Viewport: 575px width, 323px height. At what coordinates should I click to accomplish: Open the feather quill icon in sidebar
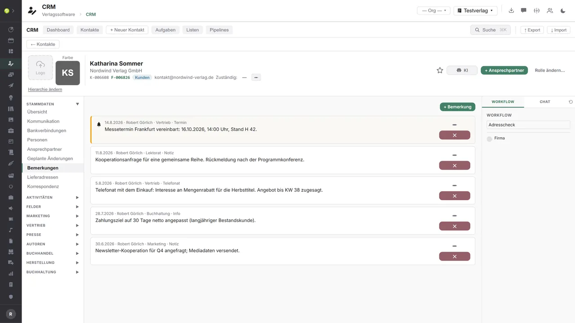11,164
